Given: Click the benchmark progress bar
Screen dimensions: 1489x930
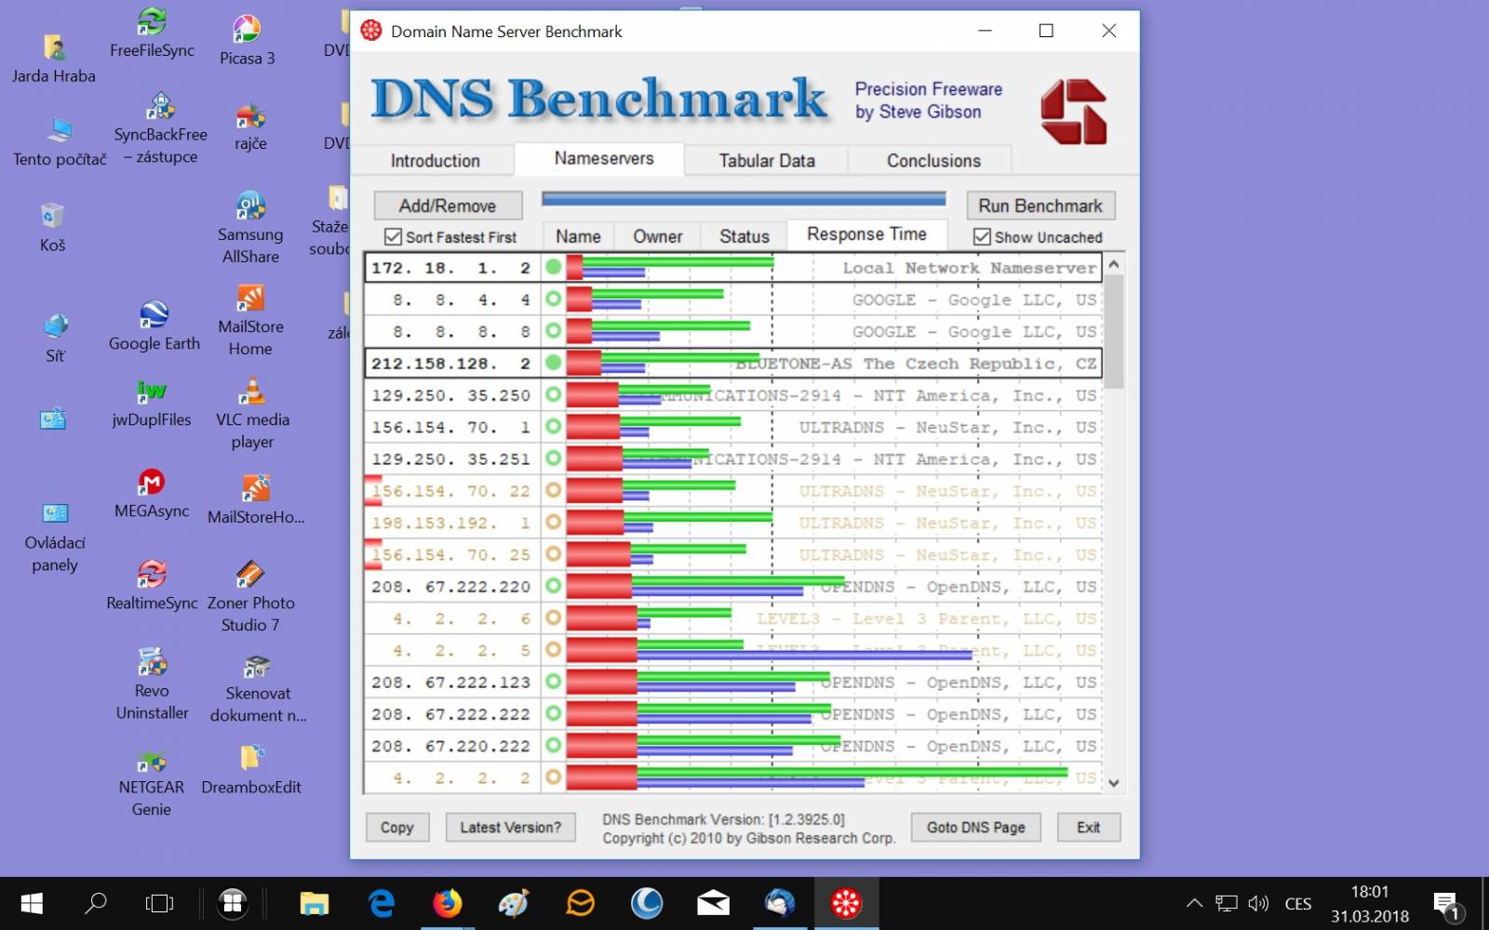Looking at the screenshot, I should coord(744,199).
